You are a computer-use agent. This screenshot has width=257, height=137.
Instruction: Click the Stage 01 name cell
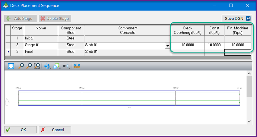pos(41,45)
